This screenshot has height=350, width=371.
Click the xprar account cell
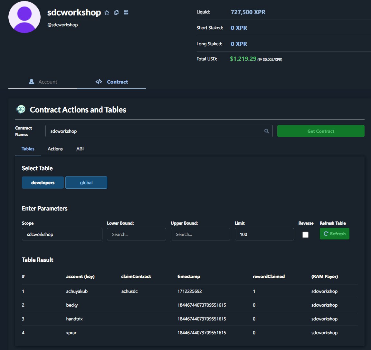tap(71, 333)
